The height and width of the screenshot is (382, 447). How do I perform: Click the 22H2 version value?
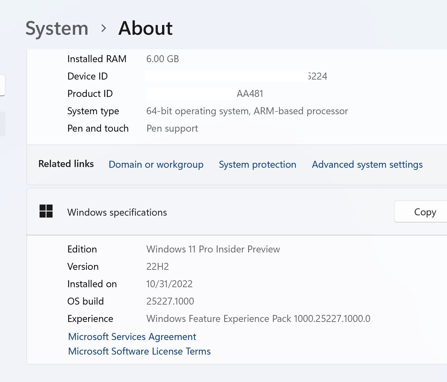[x=158, y=266]
